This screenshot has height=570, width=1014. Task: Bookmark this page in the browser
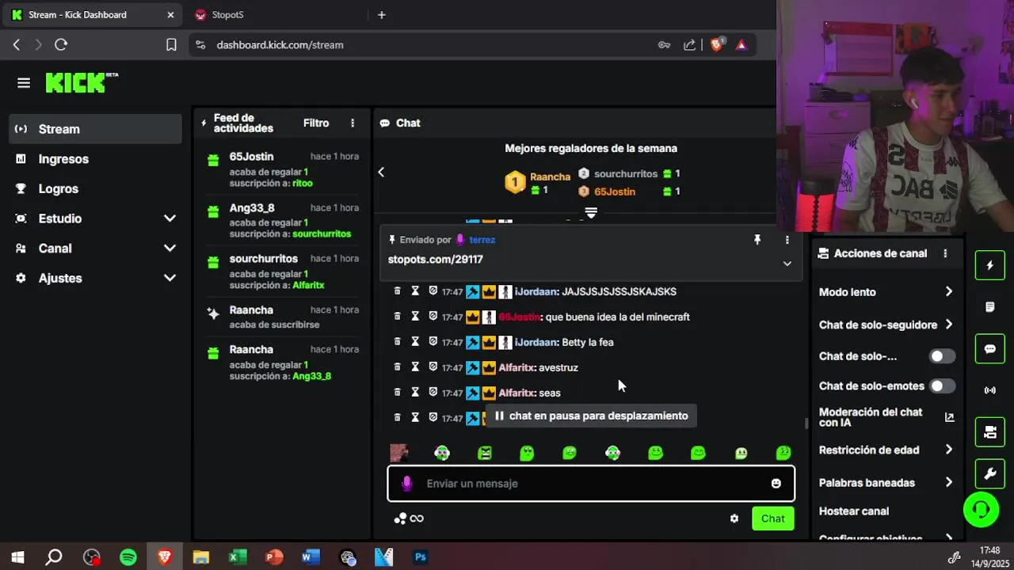point(171,45)
